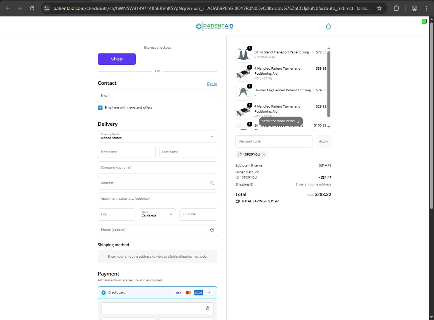Focus the Last name field
The image size is (434, 320).
[x=188, y=152]
